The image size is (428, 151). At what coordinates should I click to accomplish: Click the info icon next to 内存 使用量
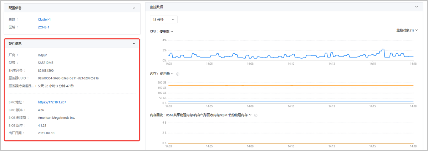tap(178, 74)
